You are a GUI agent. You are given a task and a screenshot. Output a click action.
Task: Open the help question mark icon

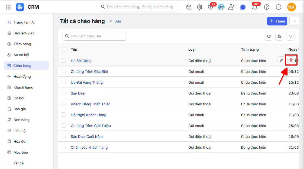click(267, 7)
